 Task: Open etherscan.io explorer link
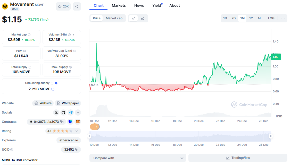click(x=69, y=140)
